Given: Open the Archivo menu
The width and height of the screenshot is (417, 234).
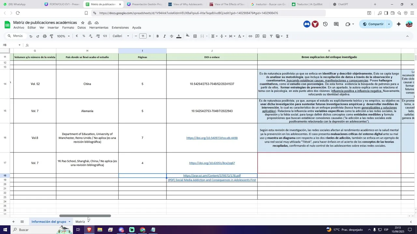Looking at the screenshot, I should (19, 28).
